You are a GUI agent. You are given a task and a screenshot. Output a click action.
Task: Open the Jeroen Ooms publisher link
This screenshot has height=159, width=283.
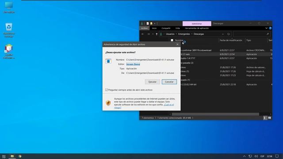click(x=133, y=64)
